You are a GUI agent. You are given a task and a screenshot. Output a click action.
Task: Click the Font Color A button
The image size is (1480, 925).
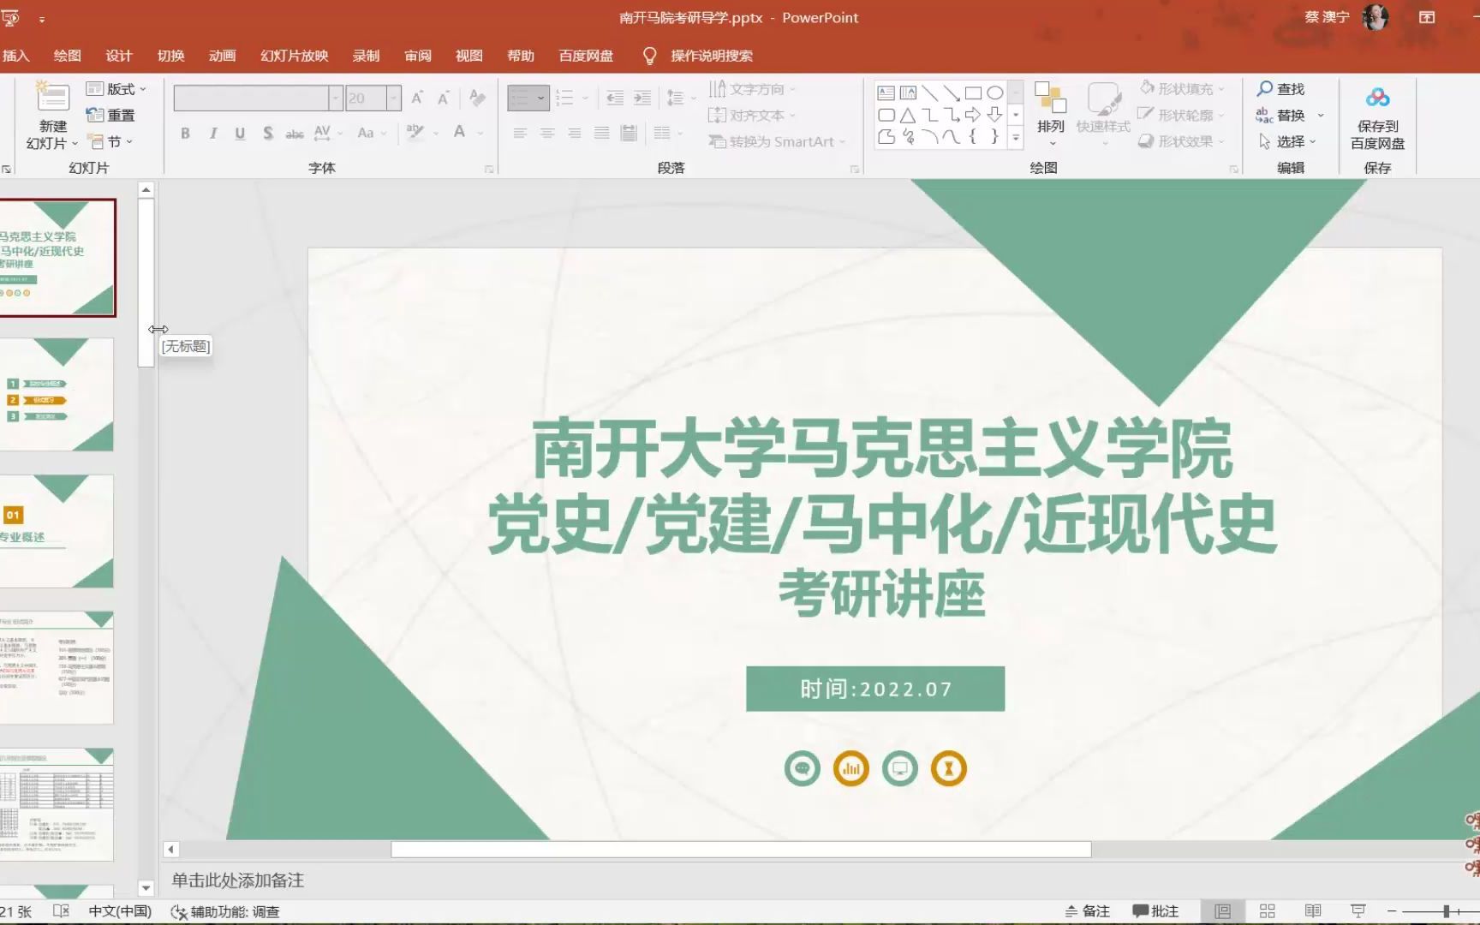tap(460, 133)
